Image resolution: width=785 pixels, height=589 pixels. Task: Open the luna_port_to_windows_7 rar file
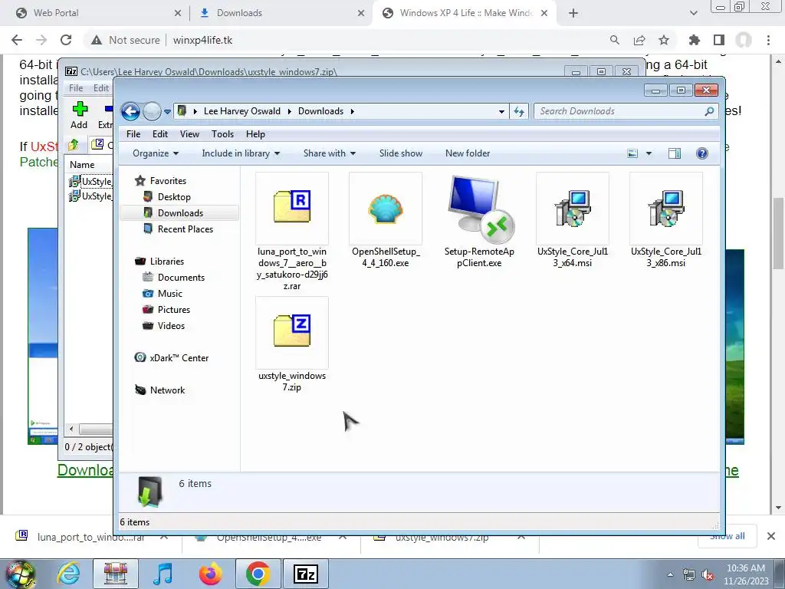pyautogui.click(x=292, y=232)
